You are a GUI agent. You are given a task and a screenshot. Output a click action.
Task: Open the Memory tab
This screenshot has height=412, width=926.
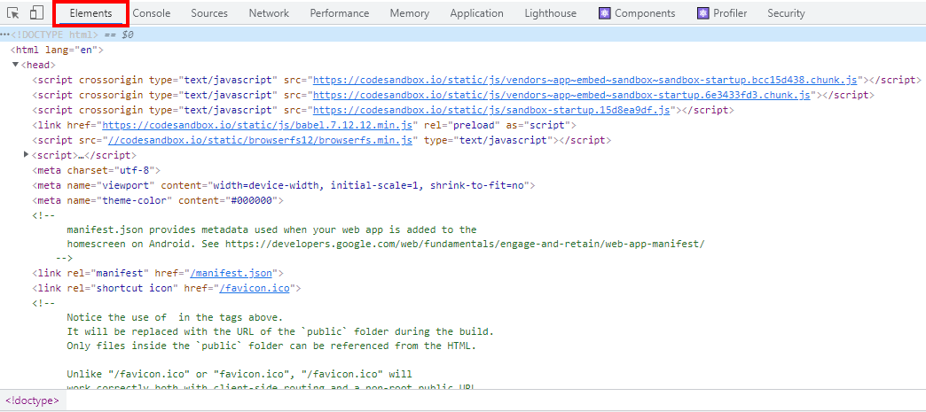(409, 13)
